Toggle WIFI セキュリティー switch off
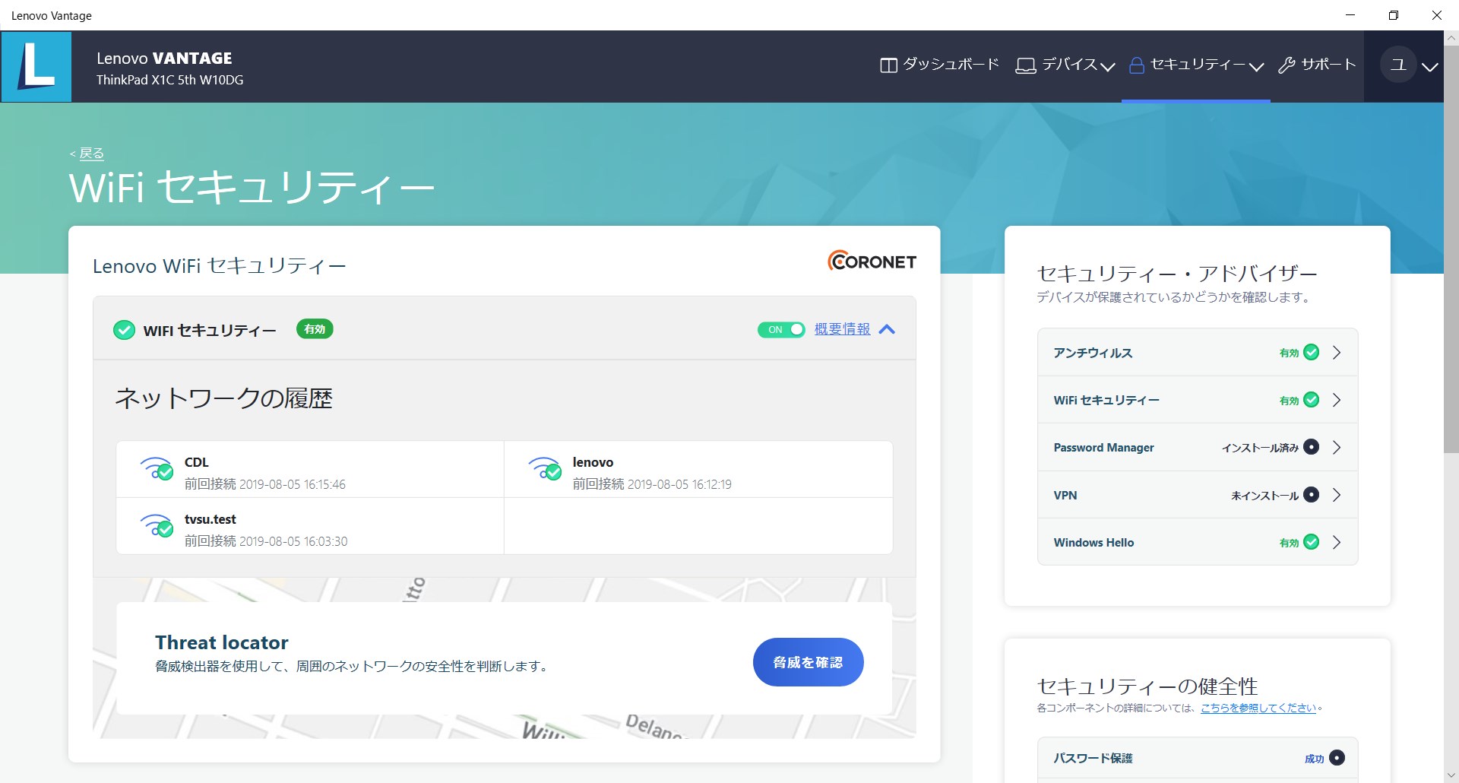1459x783 pixels. click(x=781, y=329)
